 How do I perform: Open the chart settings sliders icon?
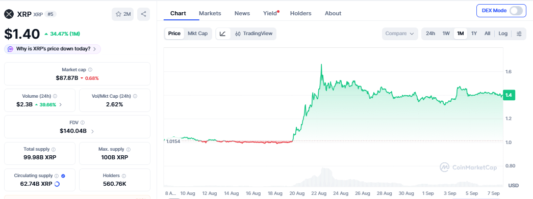point(519,34)
